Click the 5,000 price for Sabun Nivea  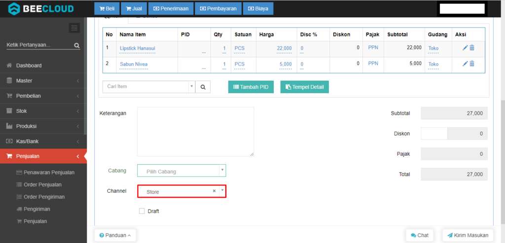pyautogui.click(x=286, y=64)
